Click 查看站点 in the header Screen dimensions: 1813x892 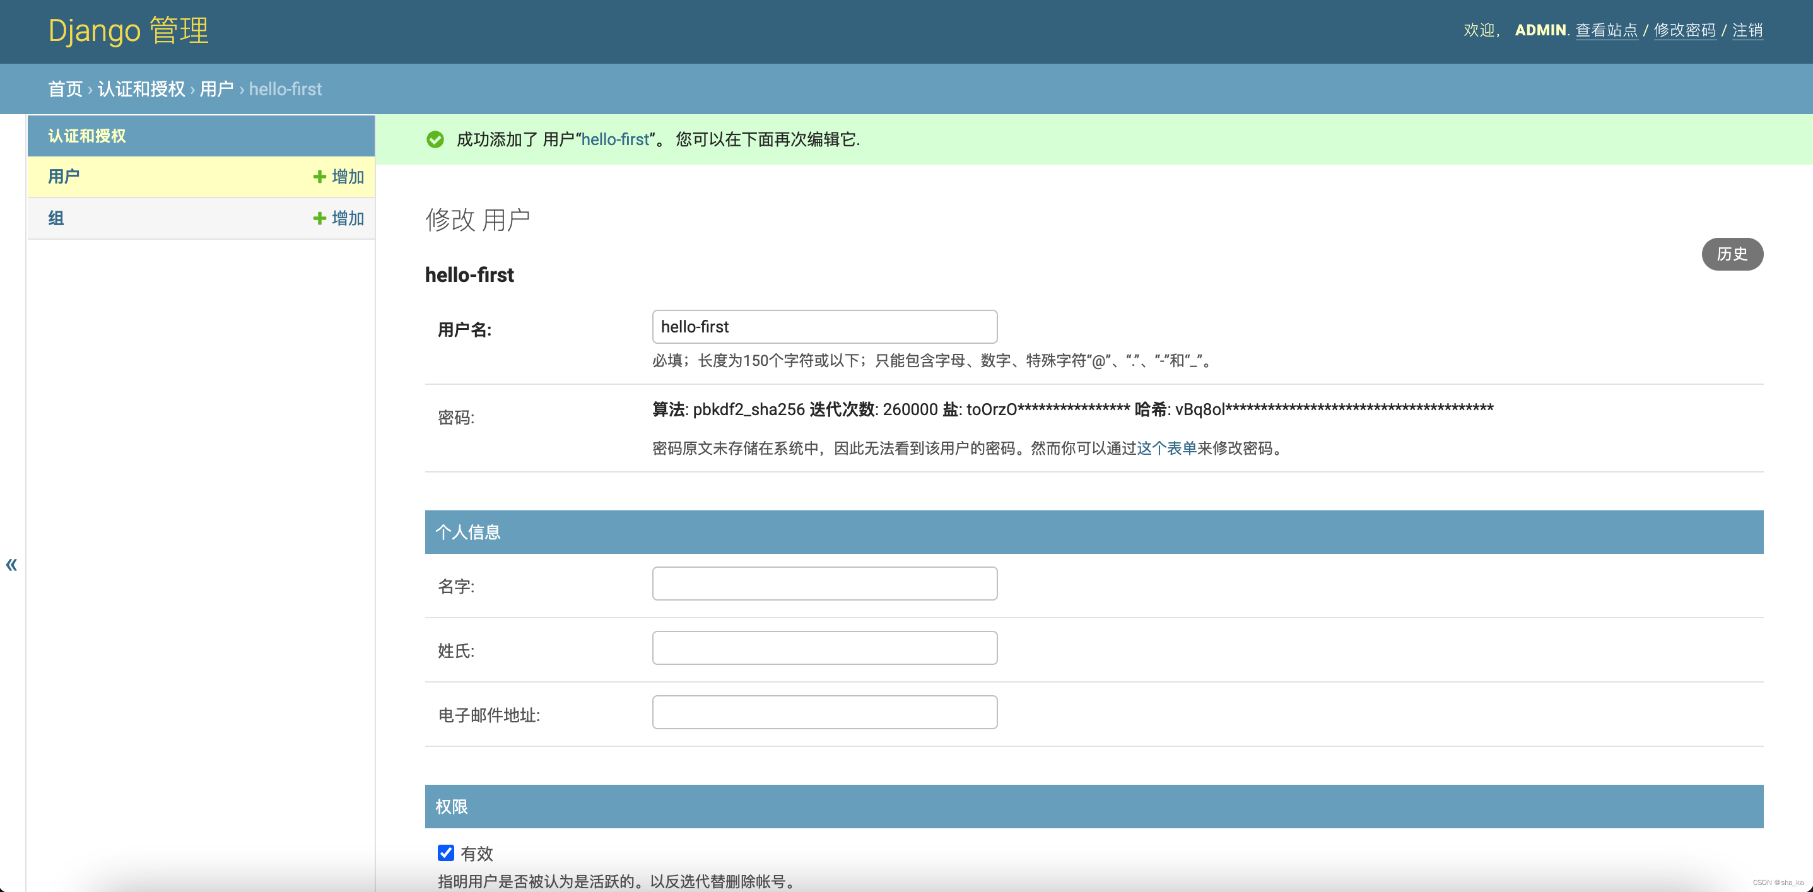tap(1606, 30)
